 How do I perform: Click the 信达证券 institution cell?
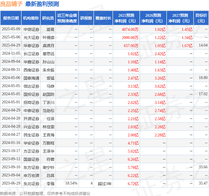point(31,86)
